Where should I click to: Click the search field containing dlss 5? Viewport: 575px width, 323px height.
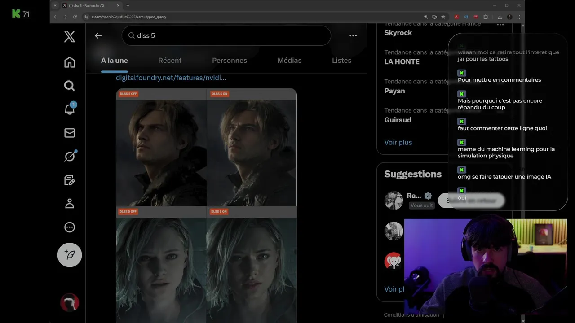226,35
